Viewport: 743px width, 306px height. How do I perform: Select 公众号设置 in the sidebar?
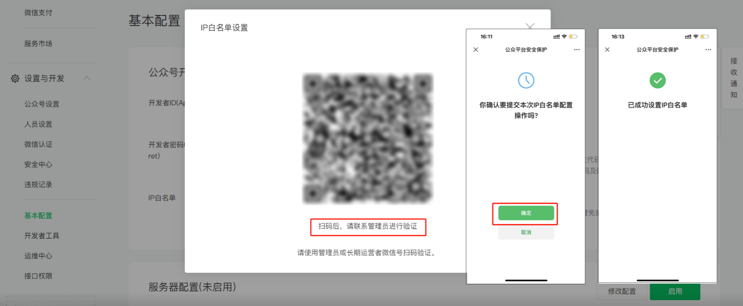[x=42, y=104]
